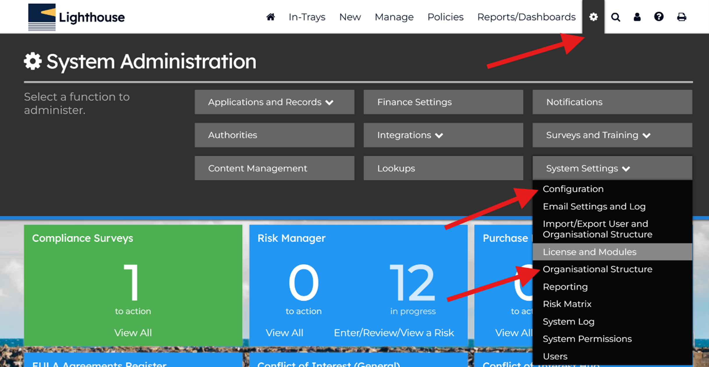This screenshot has height=367, width=709.
Task: Open the user profile icon
Action: coord(637,17)
